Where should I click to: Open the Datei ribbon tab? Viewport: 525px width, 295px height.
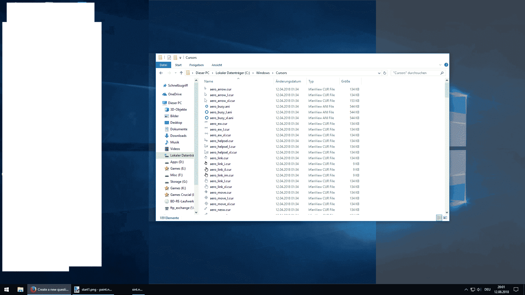pyautogui.click(x=163, y=65)
